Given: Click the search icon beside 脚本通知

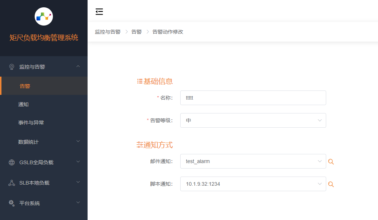Looking at the screenshot, I should [x=331, y=184].
